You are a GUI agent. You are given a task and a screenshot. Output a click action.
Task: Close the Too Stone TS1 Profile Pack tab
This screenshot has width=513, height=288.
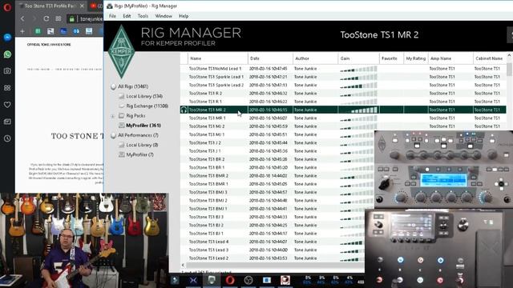tap(82, 6)
